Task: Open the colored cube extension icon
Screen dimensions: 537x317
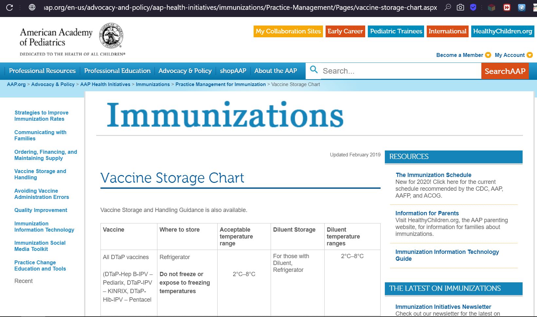Action: point(492,8)
